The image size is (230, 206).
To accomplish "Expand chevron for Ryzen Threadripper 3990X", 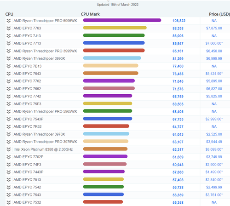I will 9,58.
